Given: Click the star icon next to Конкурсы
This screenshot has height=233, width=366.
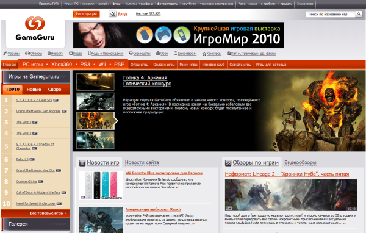Looking at the screenshot, I should click(204, 54).
